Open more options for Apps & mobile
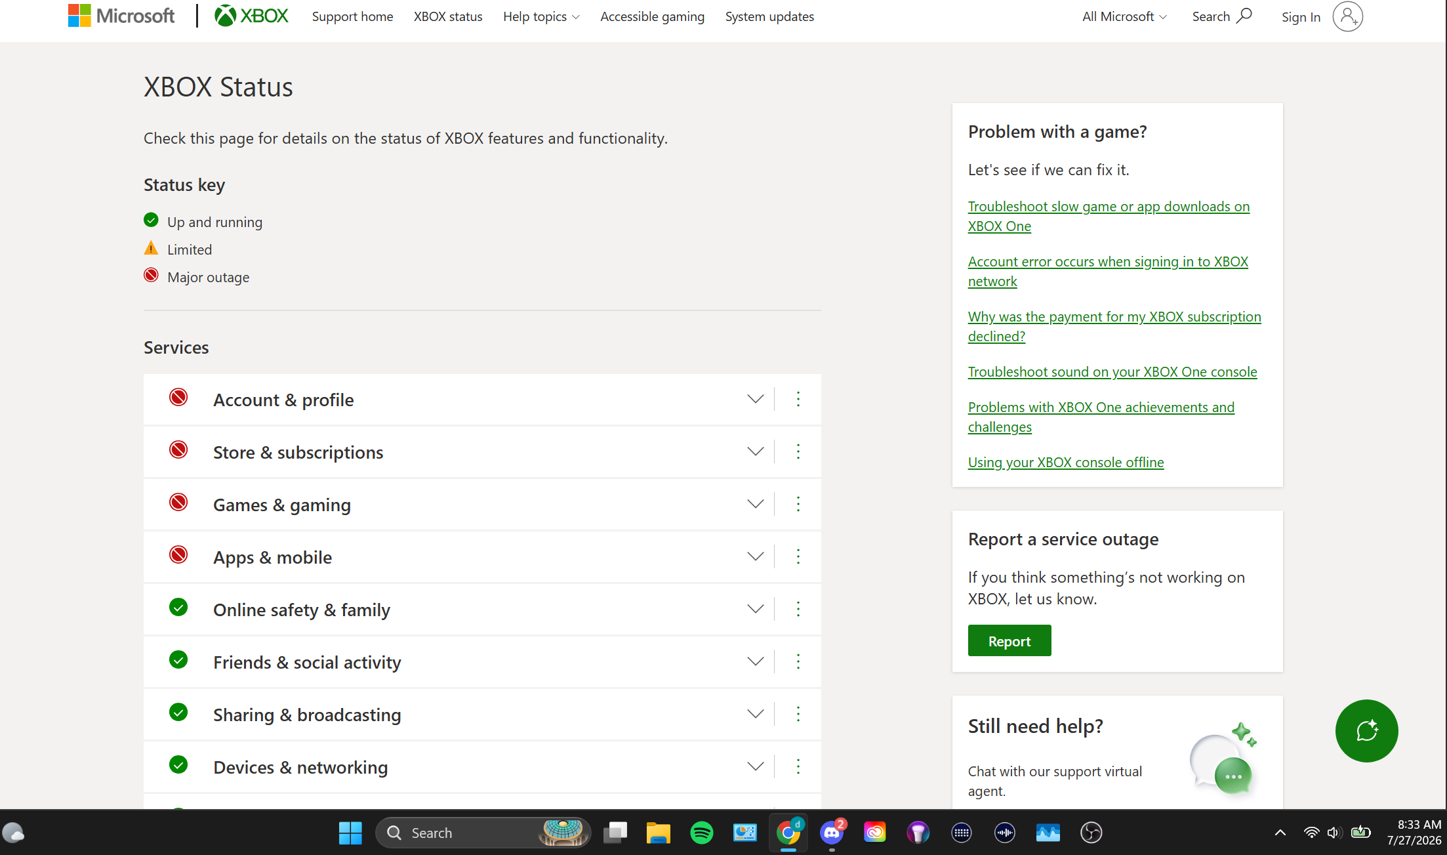This screenshot has width=1447, height=855. click(x=798, y=556)
